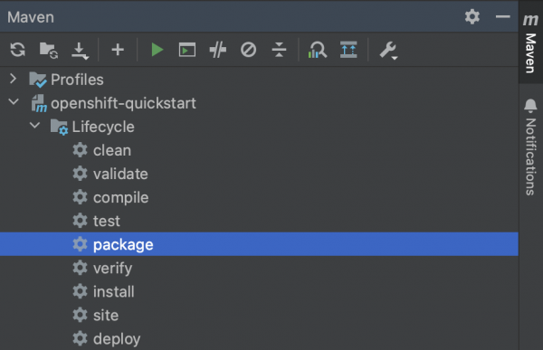This screenshot has height=350, width=543.
Task: Click gear icon beside package
Action: pos(80,244)
